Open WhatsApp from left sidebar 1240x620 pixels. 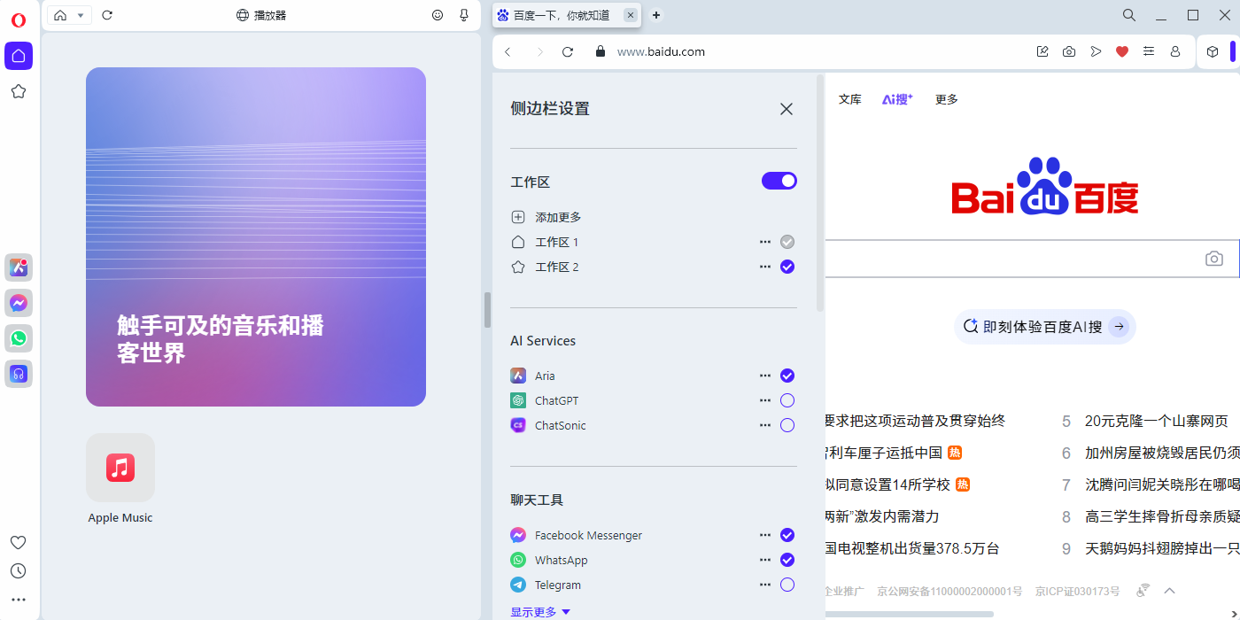19,338
